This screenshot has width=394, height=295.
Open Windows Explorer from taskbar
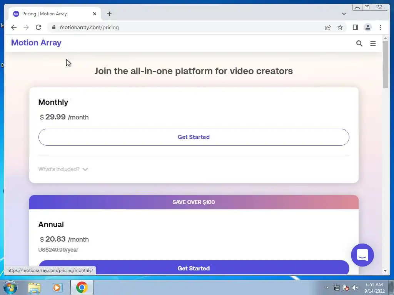coord(34,287)
